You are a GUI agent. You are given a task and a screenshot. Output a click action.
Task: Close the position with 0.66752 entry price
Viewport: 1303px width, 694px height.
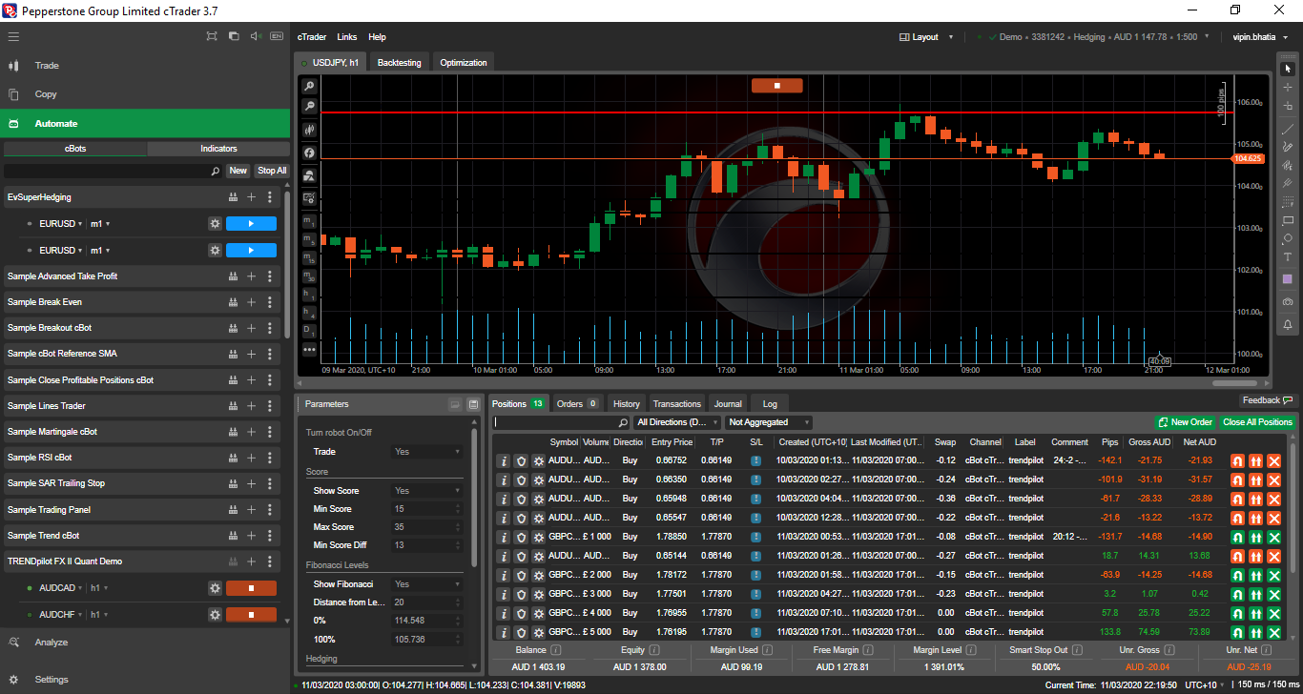click(1273, 460)
